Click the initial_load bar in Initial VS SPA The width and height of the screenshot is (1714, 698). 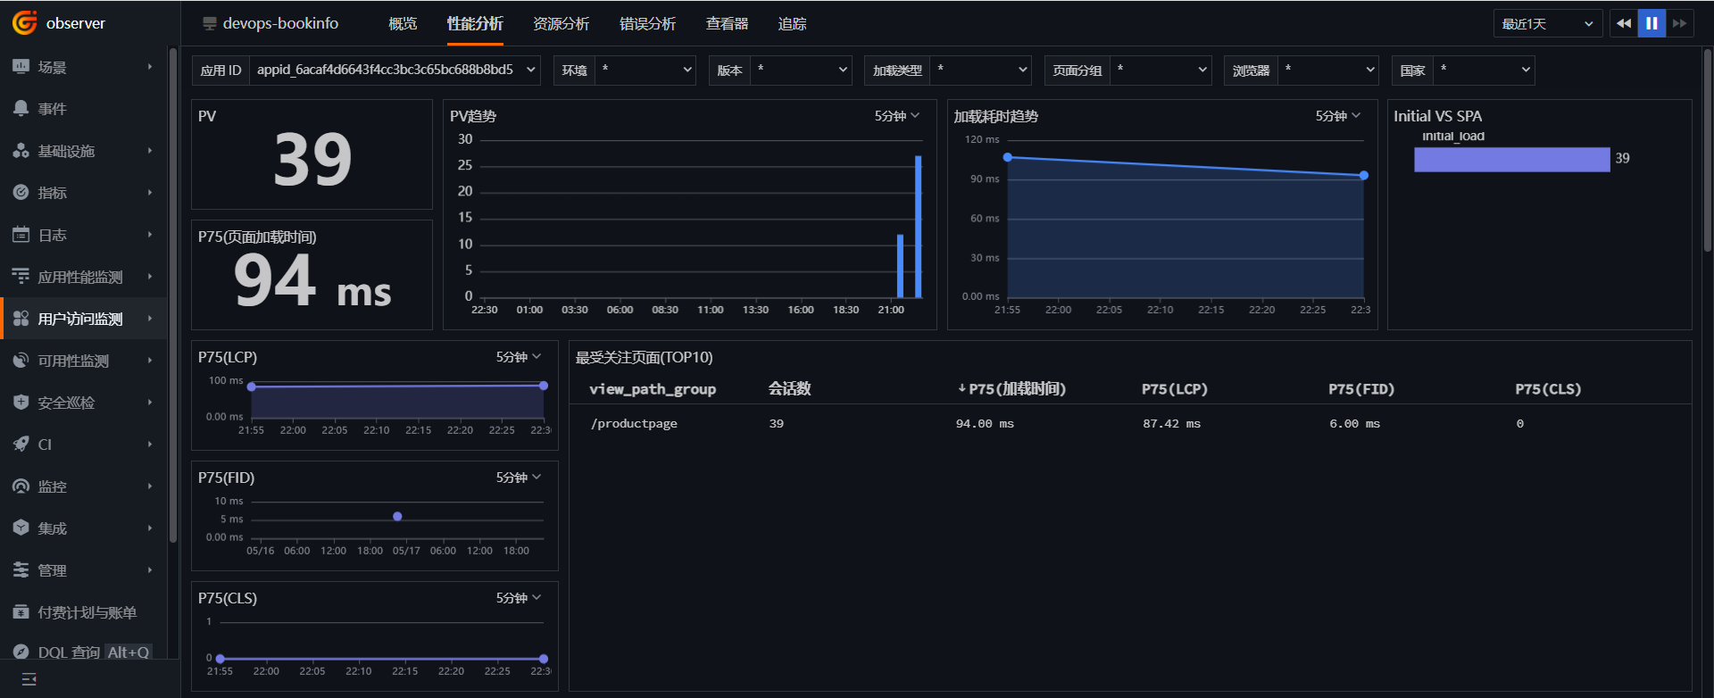[x=1511, y=160]
